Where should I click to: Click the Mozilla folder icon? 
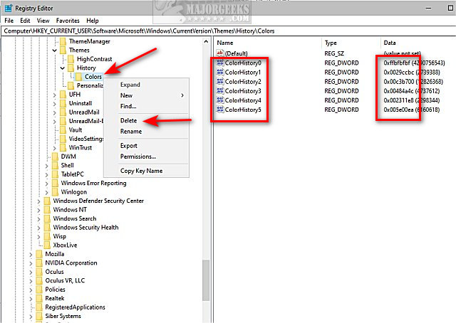pos(39,254)
